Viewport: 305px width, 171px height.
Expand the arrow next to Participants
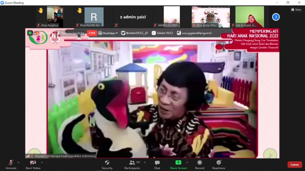[145, 162]
